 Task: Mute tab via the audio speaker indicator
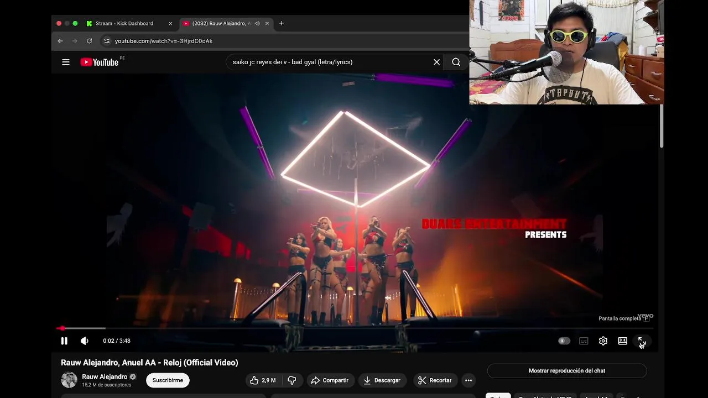[257, 23]
